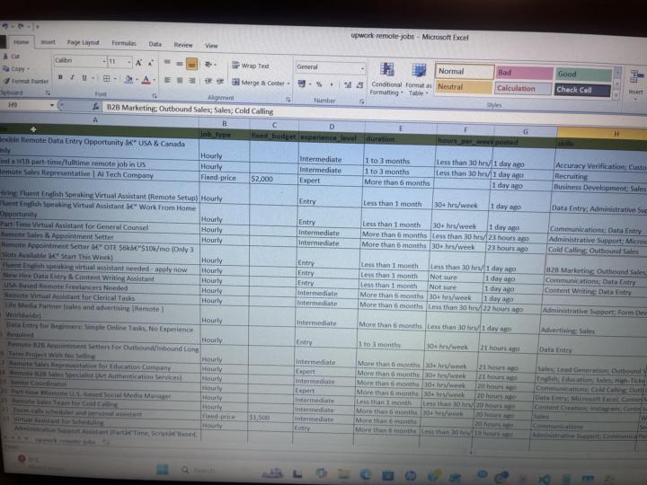Image resolution: width=647 pixels, height=485 pixels.
Task: Apply the Bad cell style
Action: pos(524,73)
